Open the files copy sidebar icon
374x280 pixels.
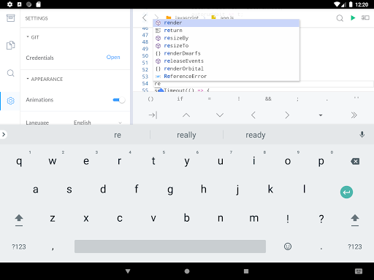tap(10, 45)
